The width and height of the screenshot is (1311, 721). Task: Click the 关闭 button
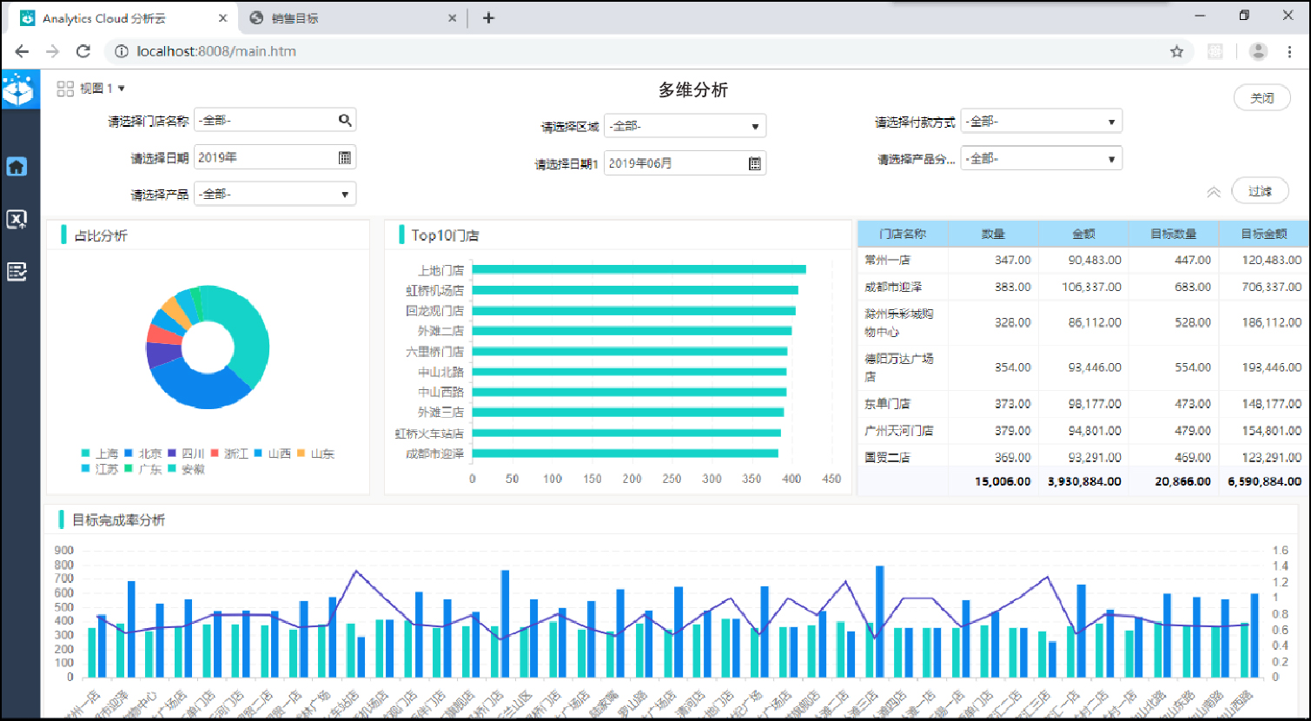(1262, 98)
